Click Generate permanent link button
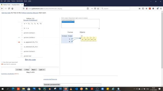The width and height of the screenshot is (163, 91). pos(52,84)
